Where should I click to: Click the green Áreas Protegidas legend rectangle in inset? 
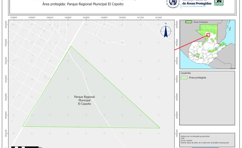[x=189, y=22]
